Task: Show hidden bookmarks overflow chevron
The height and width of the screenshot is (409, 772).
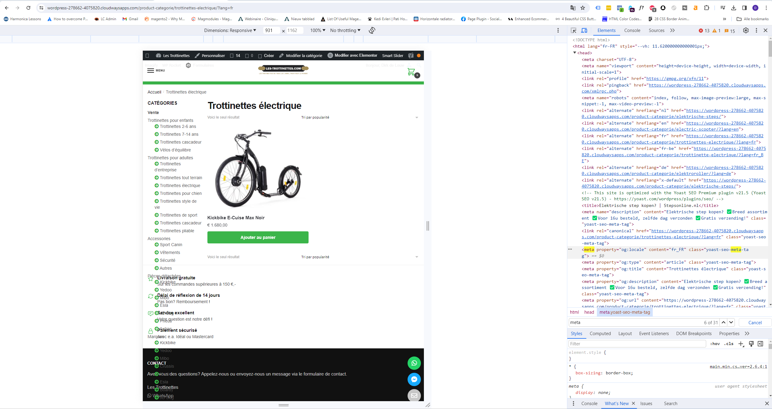Action: (x=724, y=19)
